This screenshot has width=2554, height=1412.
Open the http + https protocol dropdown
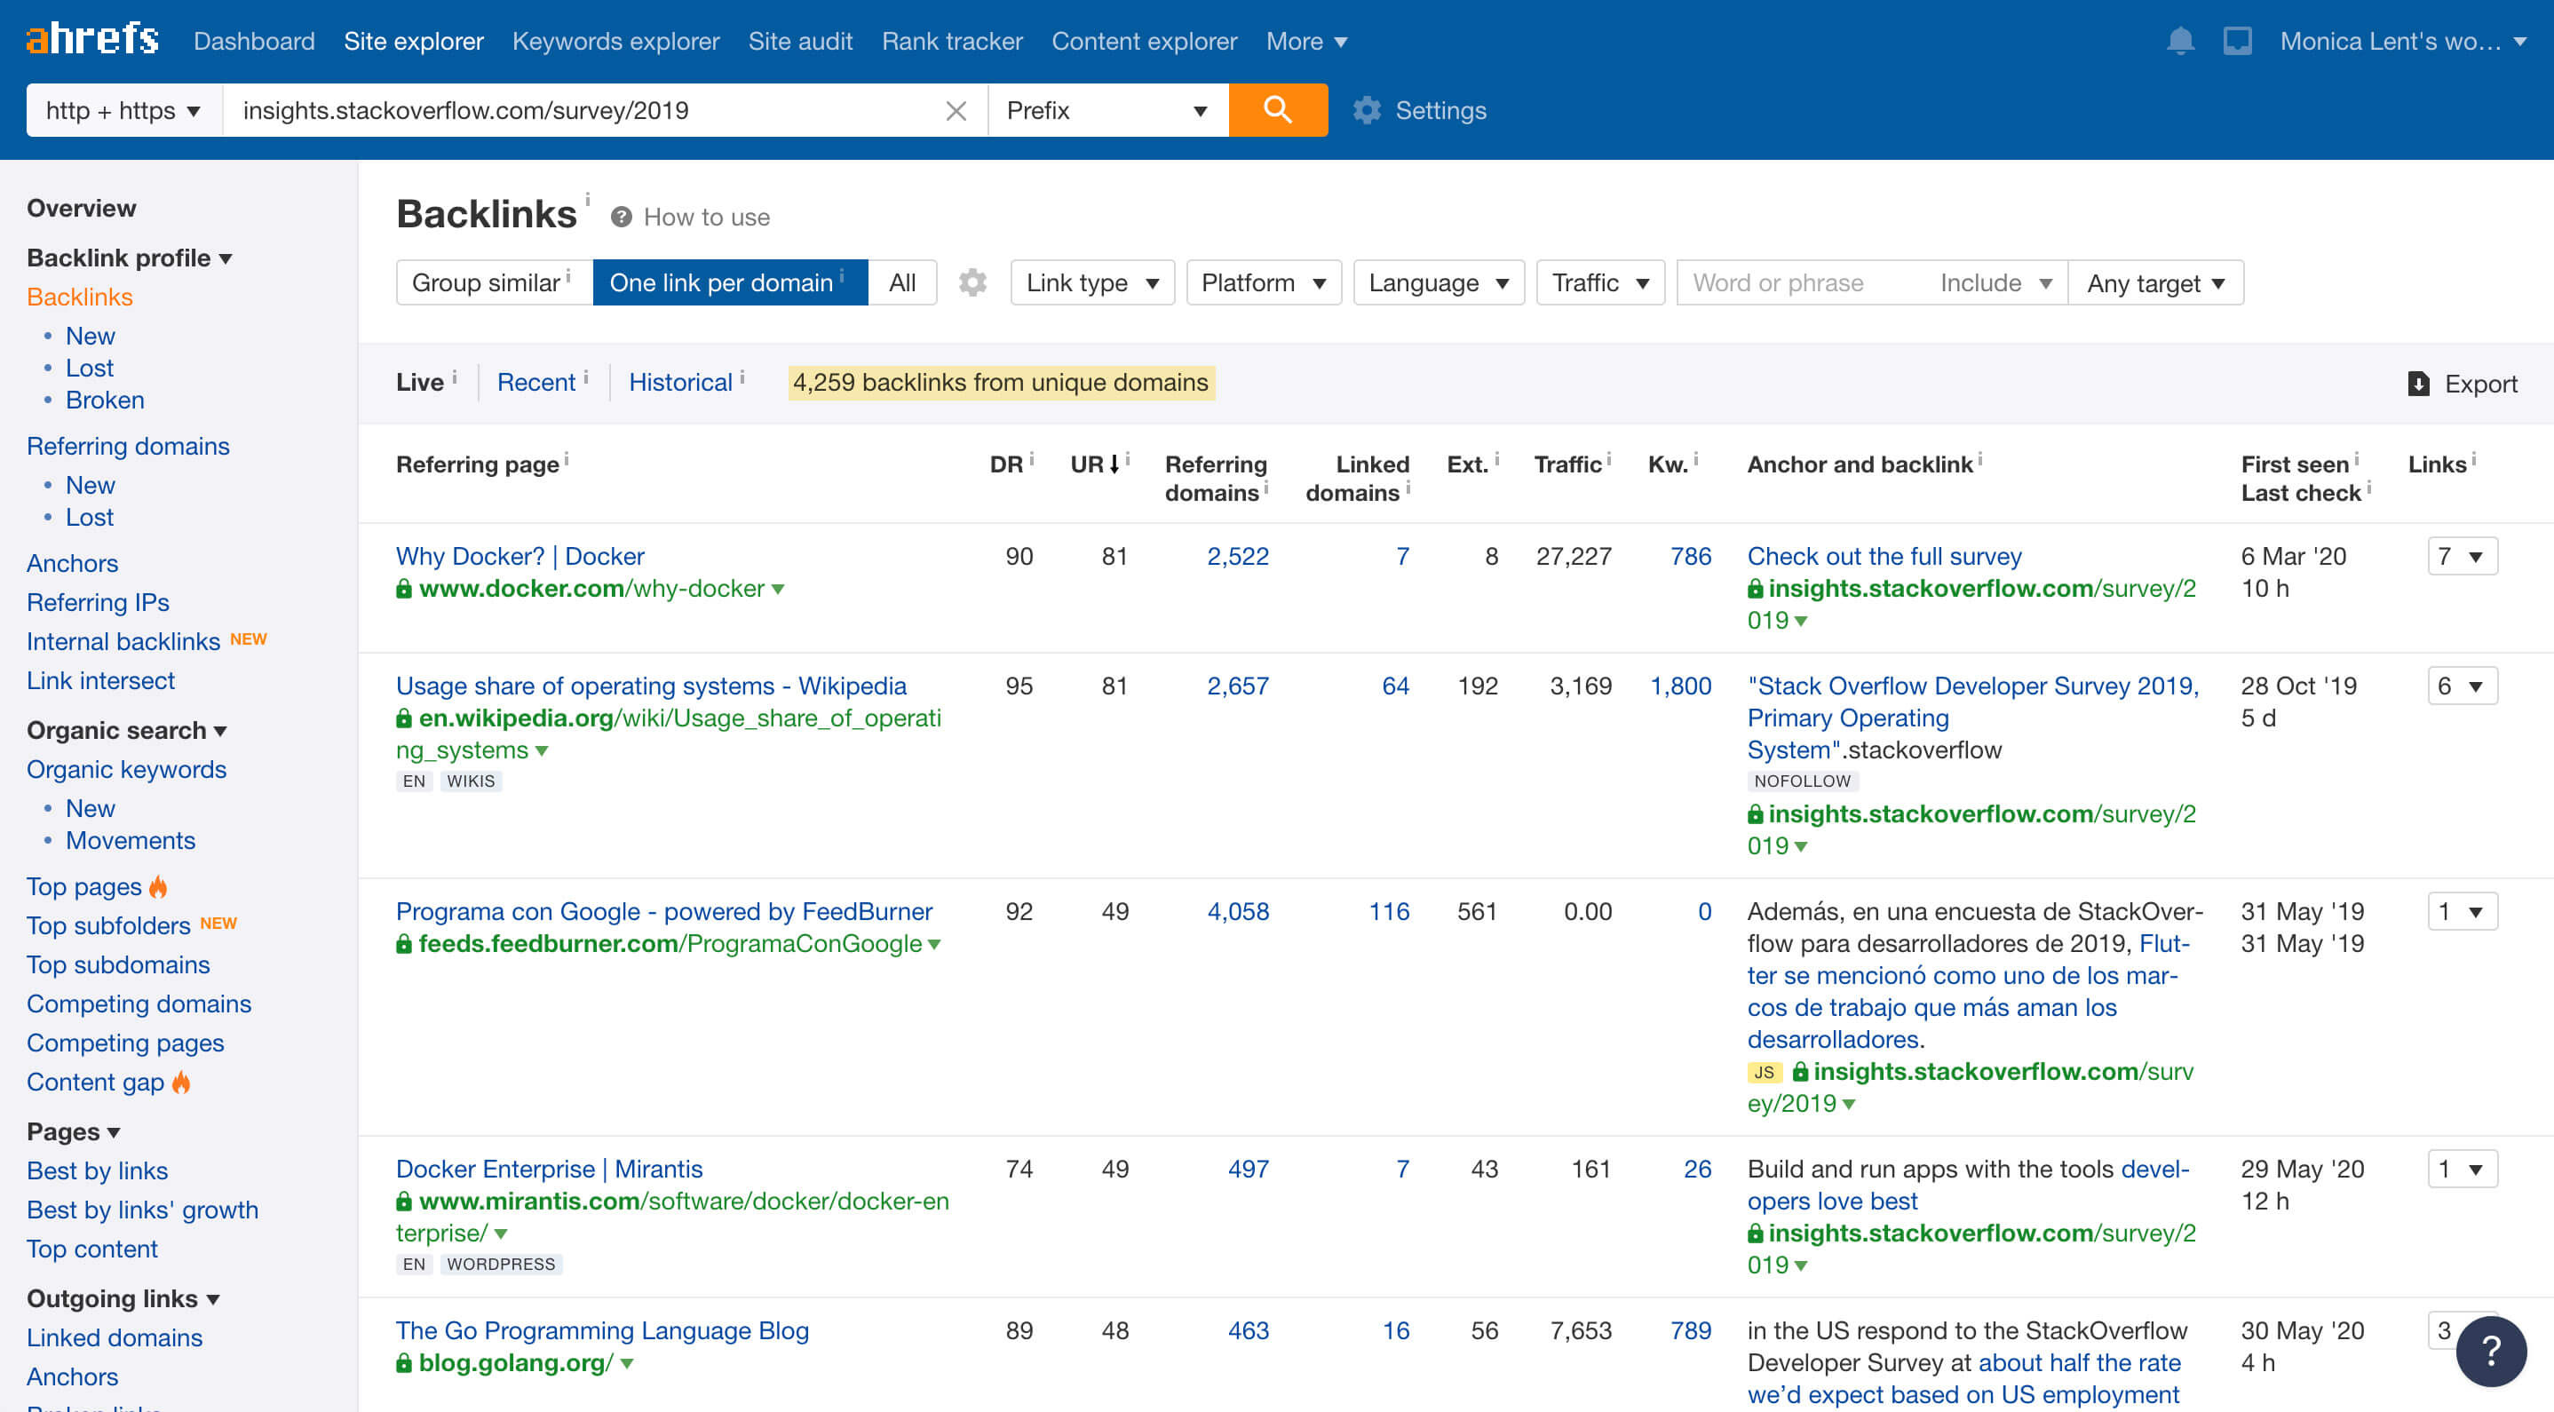coord(124,109)
